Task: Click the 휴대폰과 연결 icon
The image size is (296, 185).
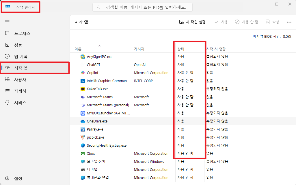Action: pos(83,178)
